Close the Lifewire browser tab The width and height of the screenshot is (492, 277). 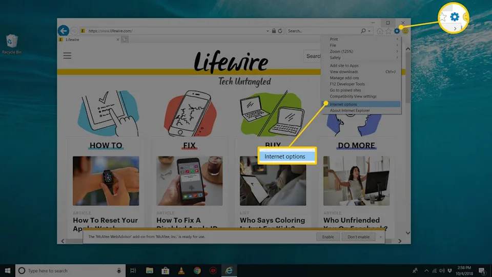click(118, 39)
